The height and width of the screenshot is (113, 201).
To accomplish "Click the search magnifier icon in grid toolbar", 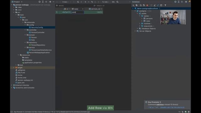I will click(x=117, y=2).
